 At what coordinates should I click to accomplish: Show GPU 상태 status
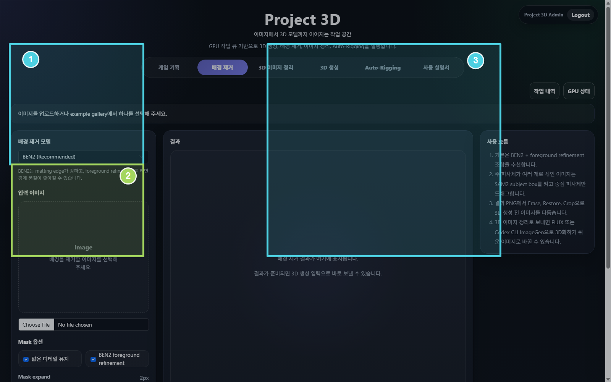click(x=579, y=91)
